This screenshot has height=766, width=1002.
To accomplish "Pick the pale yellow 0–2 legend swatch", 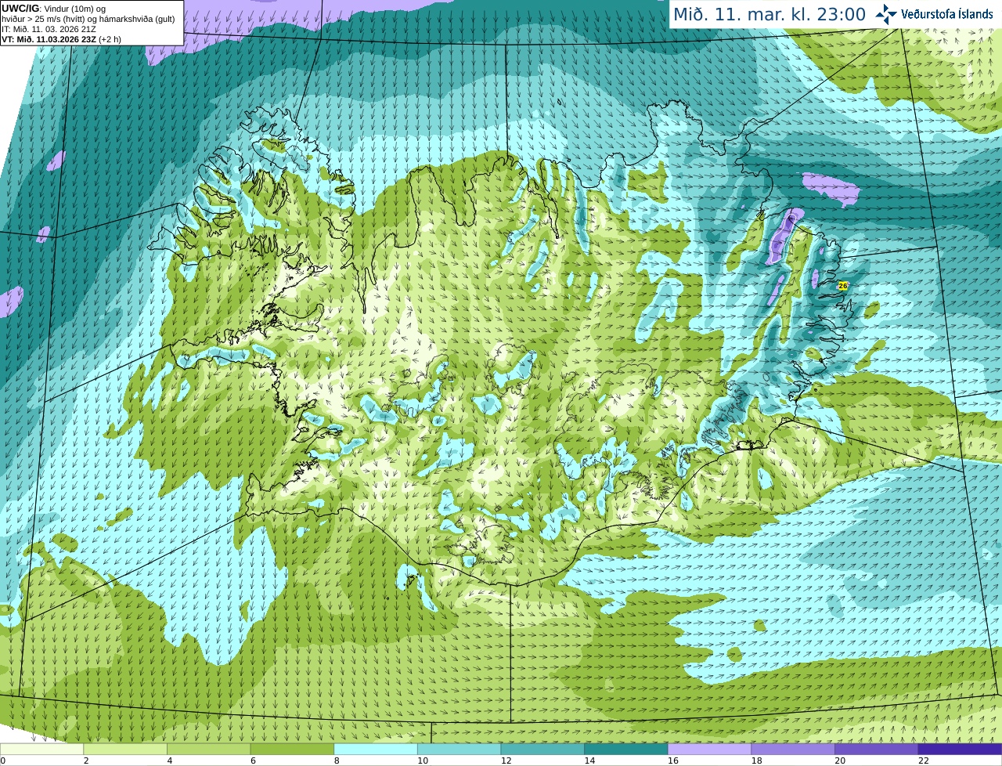I will tap(41, 749).
